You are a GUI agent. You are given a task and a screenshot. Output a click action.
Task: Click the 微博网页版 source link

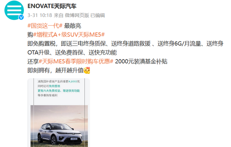click(77, 15)
